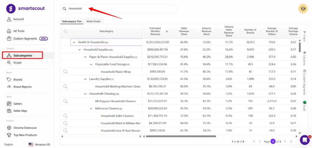Open the Columns side panel

click(x=304, y=58)
